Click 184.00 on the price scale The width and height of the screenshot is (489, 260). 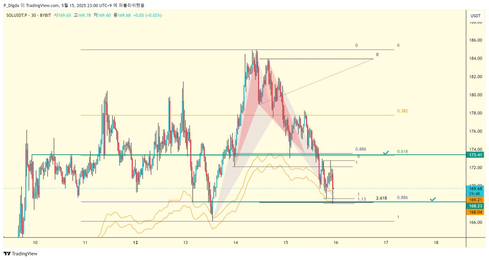tap(475, 58)
